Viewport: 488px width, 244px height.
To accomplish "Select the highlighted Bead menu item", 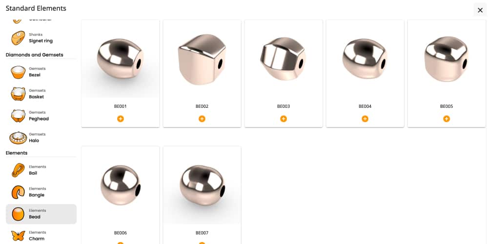I will tap(41, 214).
